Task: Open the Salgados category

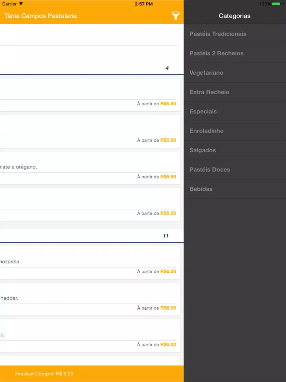Action: point(235,150)
